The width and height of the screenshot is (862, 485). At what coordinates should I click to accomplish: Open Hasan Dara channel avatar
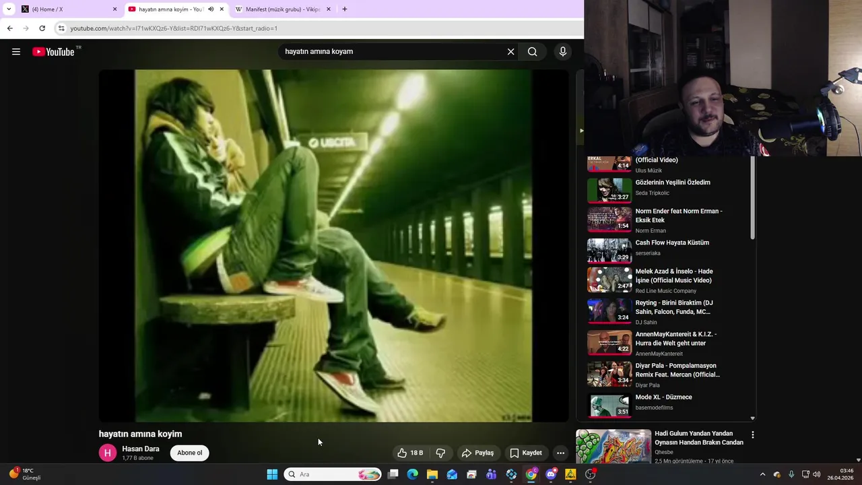[x=108, y=453]
